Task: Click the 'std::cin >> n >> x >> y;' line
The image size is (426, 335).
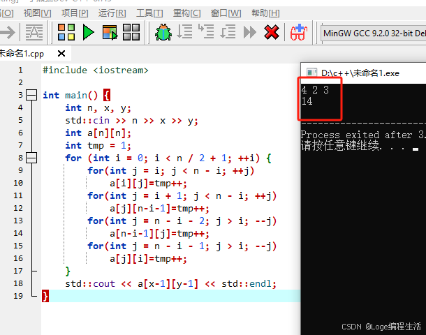Action: (x=131, y=121)
